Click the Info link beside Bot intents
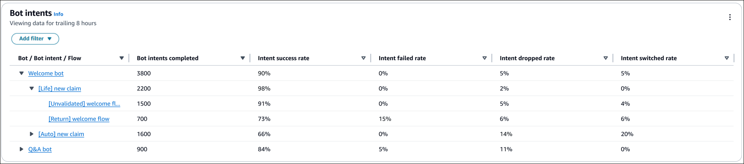The height and width of the screenshot is (164, 744). click(58, 14)
